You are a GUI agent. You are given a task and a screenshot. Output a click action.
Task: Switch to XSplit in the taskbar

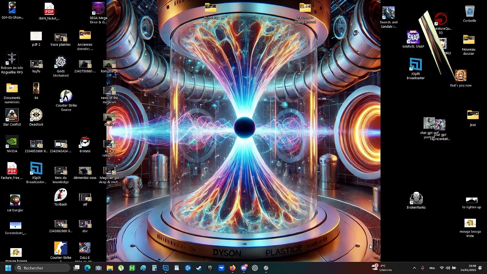[x=166, y=268]
